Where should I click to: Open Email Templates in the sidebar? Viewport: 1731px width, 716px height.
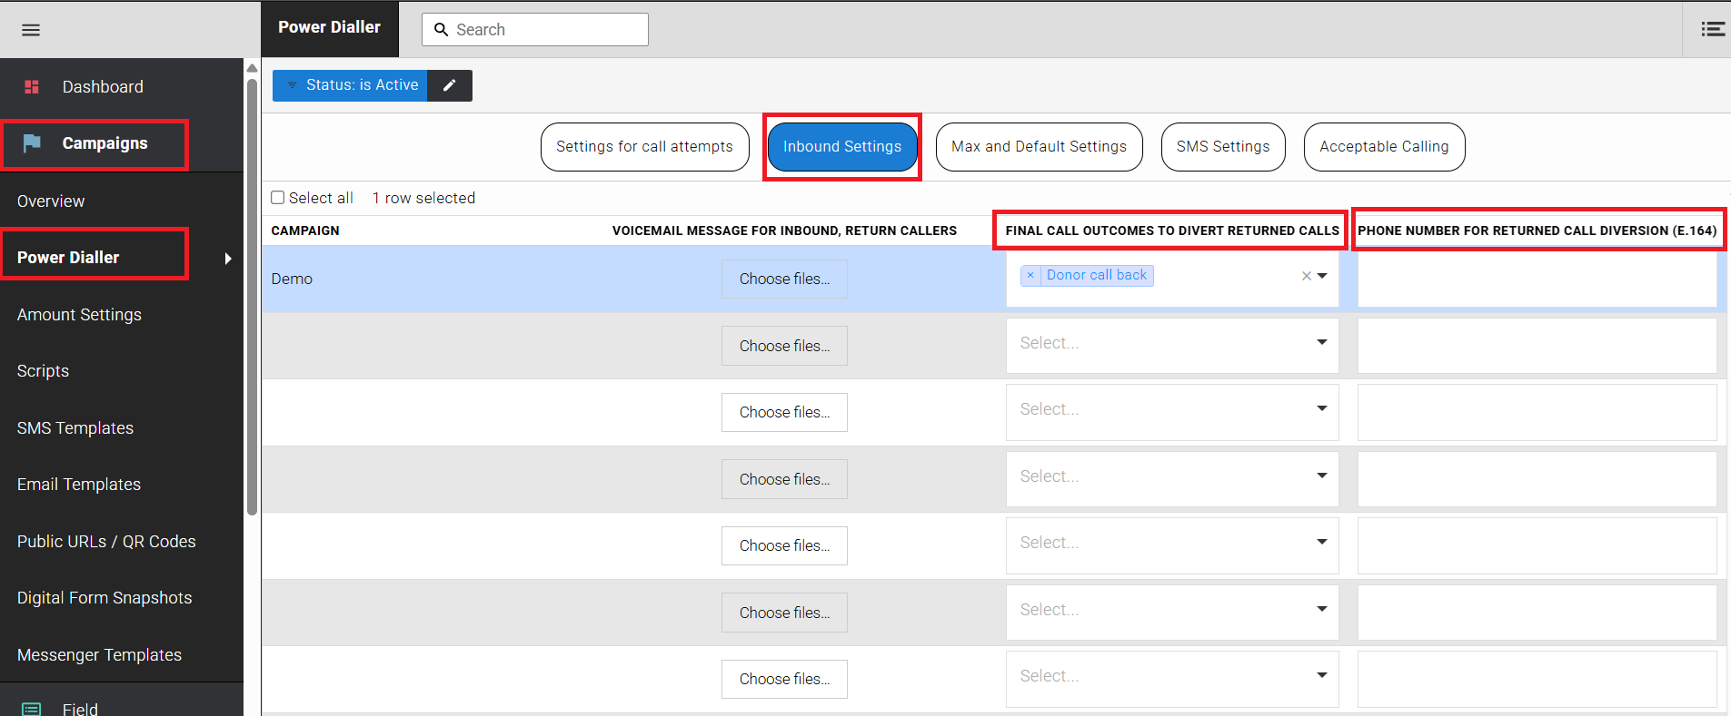tap(79, 485)
